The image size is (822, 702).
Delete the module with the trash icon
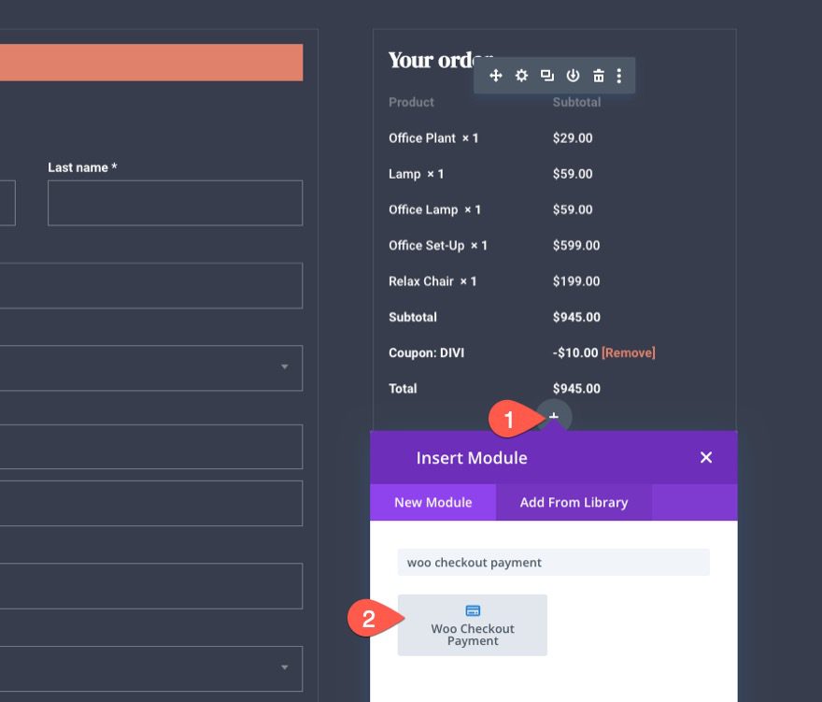598,76
